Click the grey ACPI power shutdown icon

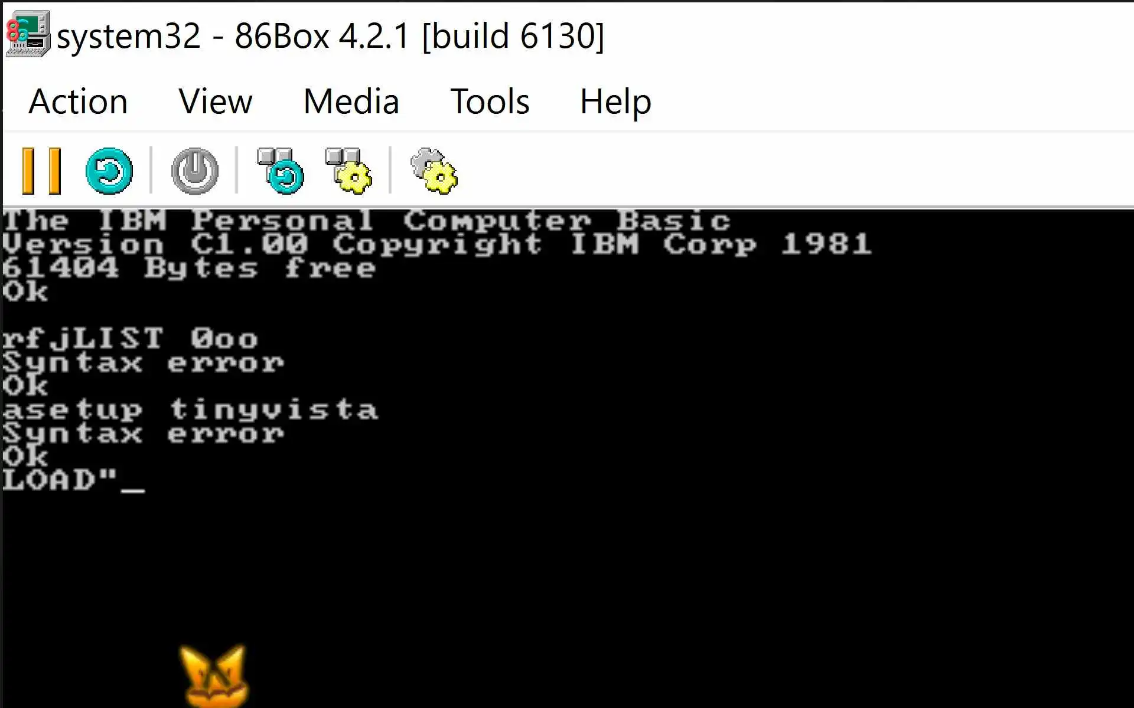coord(195,171)
